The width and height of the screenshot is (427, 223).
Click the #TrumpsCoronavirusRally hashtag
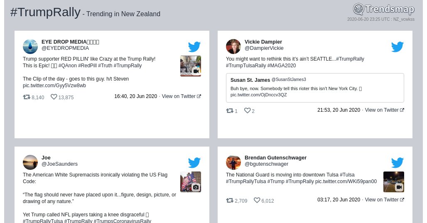coord(122,221)
